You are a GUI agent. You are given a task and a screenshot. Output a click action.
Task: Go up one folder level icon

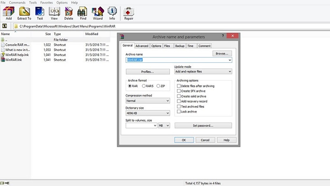click(5, 26)
